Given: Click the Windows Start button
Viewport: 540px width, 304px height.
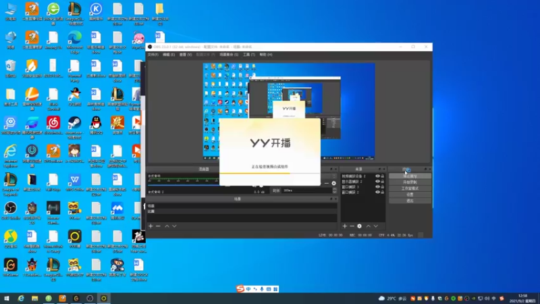Looking at the screenshot, I should (7, 298).
